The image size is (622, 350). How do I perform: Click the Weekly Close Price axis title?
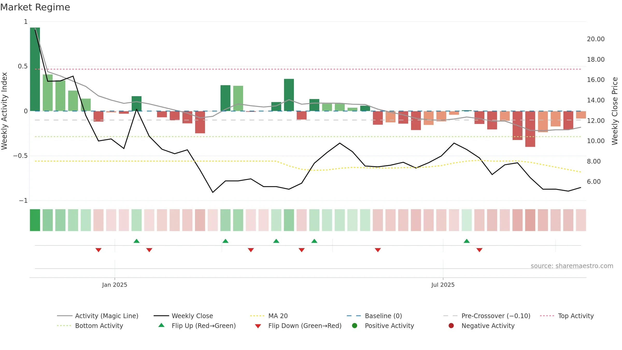pyautogui.click(x=614, y=111)
